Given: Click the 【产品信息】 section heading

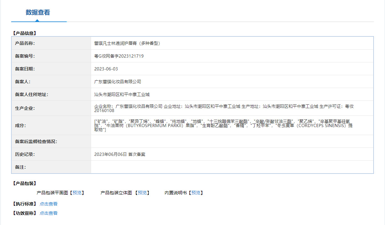Looking at the screenshot, I should pyautogui.click(x=24, y=33).
